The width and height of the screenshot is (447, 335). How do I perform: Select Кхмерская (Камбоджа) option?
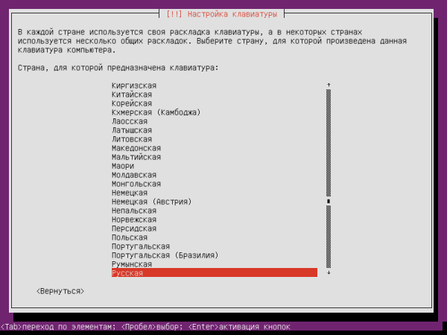click(x=156, y=112)
